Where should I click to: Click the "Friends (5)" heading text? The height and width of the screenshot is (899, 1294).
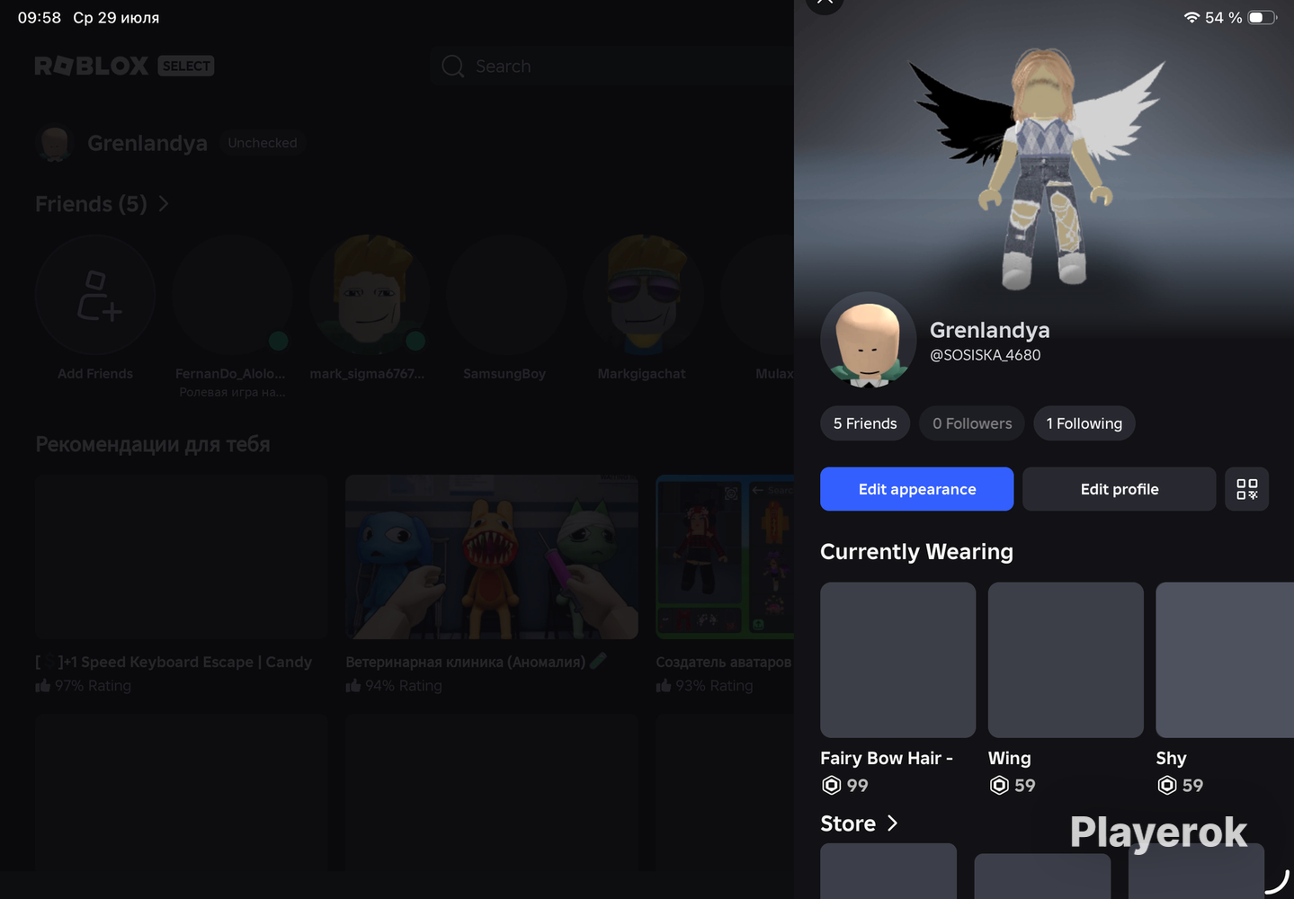(x=91, y=204)
